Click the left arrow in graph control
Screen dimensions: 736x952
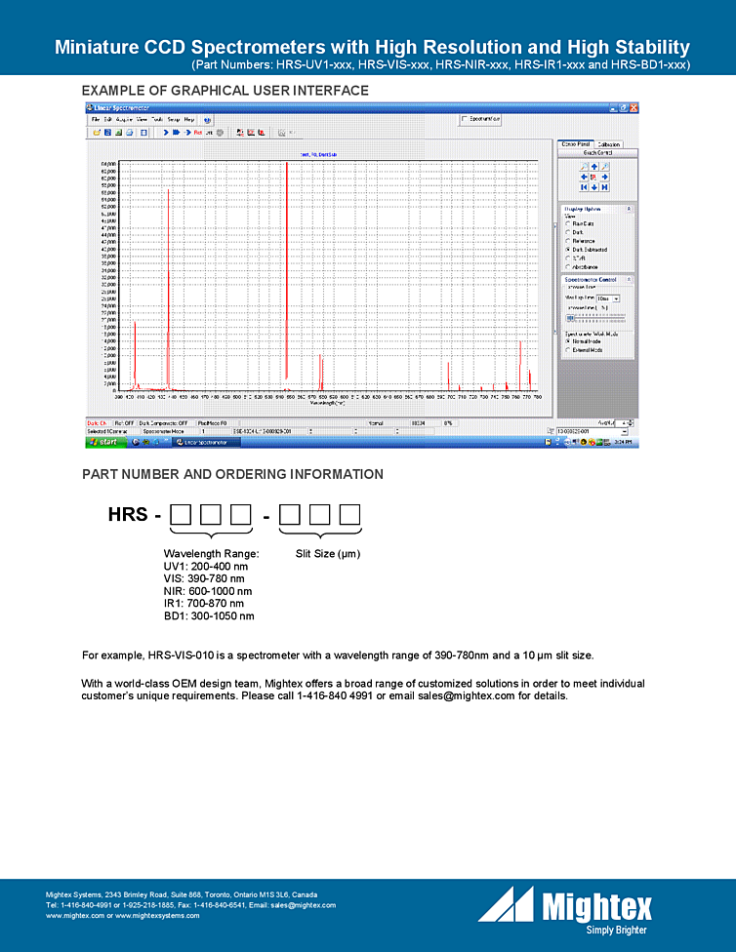coord(584,178)
